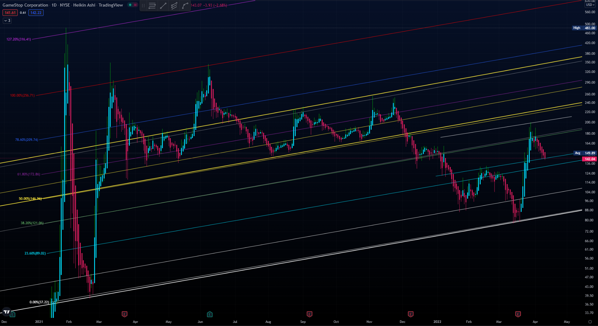Select the curve drawing tool

(185, 6)
